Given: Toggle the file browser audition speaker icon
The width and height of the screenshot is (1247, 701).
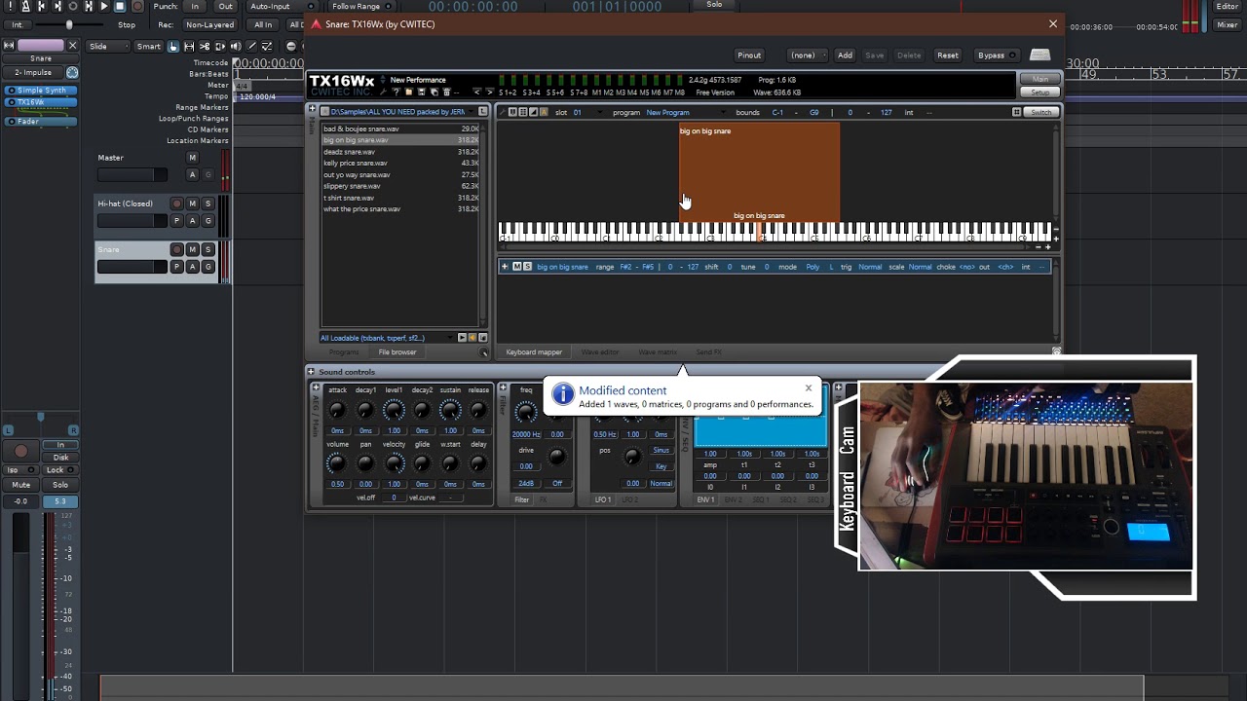Looking at the screenshot, I should [x=472, y=338].
